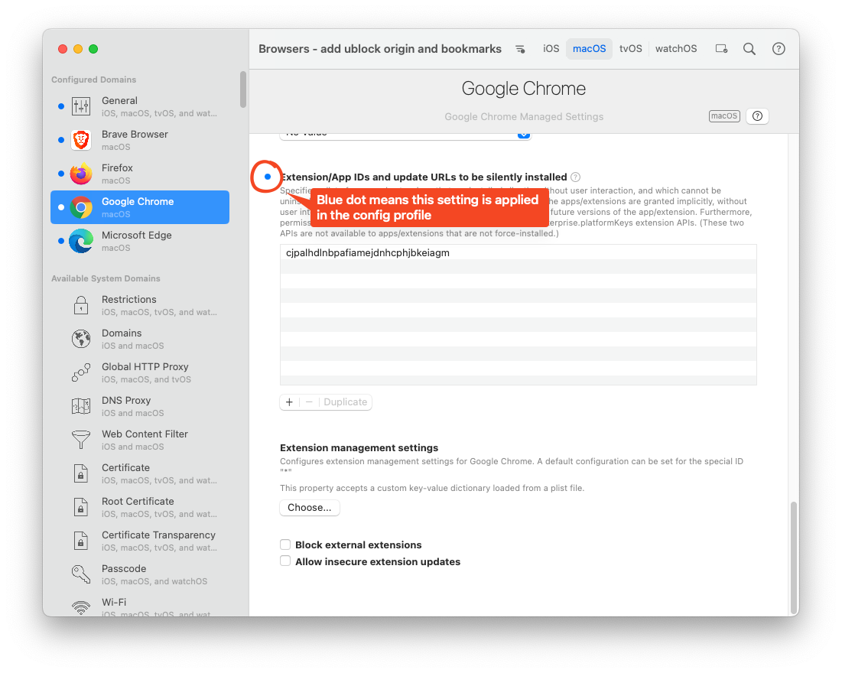This screenshot has width=842, height=673.
Task: Switch to the iOS platform tab
Action: pyautogui.click(x=551, y=49)
